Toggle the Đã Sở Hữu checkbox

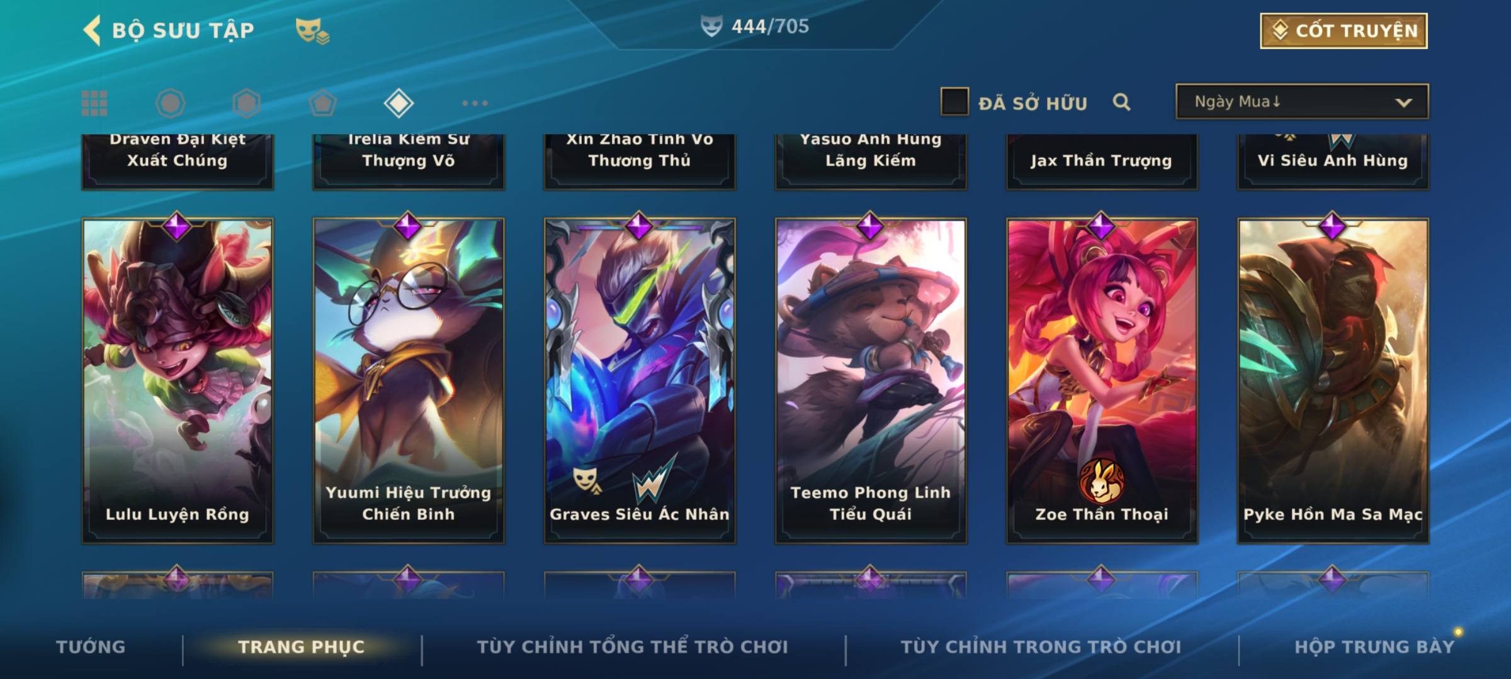(x=954, y=102)
